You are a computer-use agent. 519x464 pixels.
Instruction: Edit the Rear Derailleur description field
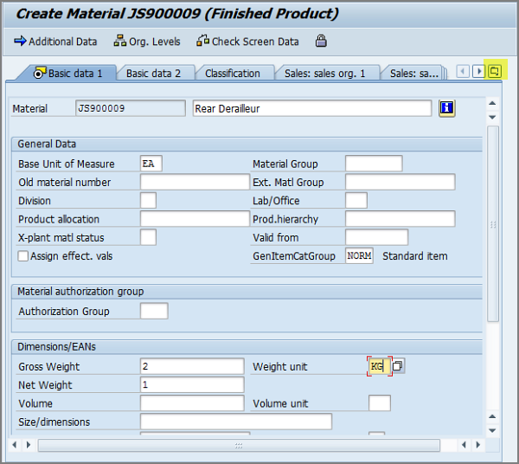pyautogui.click(x=312, y=108)
